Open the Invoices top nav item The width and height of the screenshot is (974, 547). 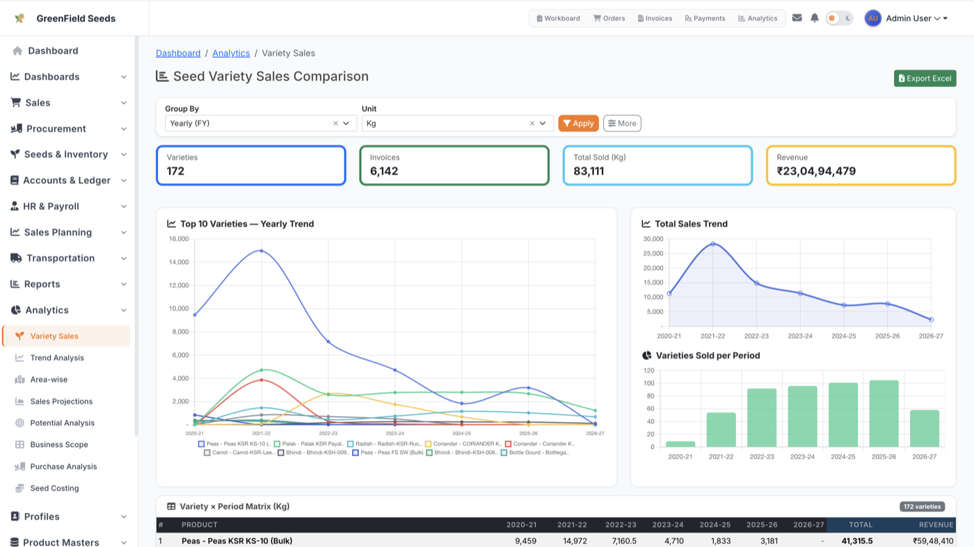[x=655, y=18]
